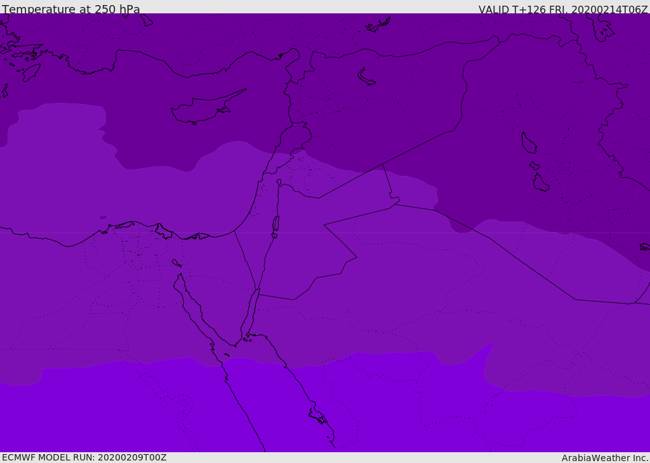
Task: Click on the Dead Sea outline
Action: pos(275,224)
